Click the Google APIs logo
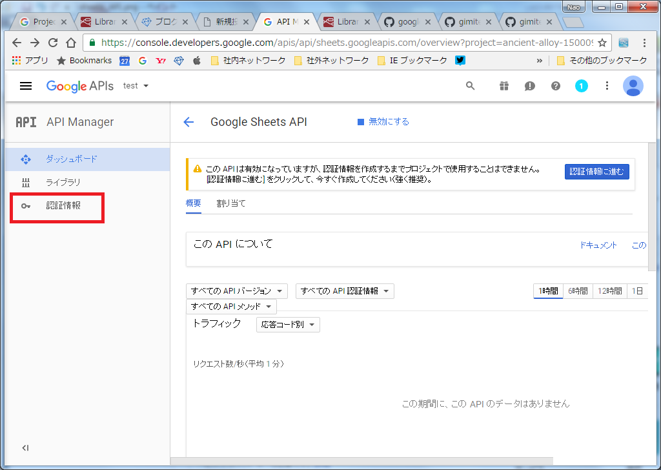This screenshot has height=470, width=661. [x=79, y=86]
